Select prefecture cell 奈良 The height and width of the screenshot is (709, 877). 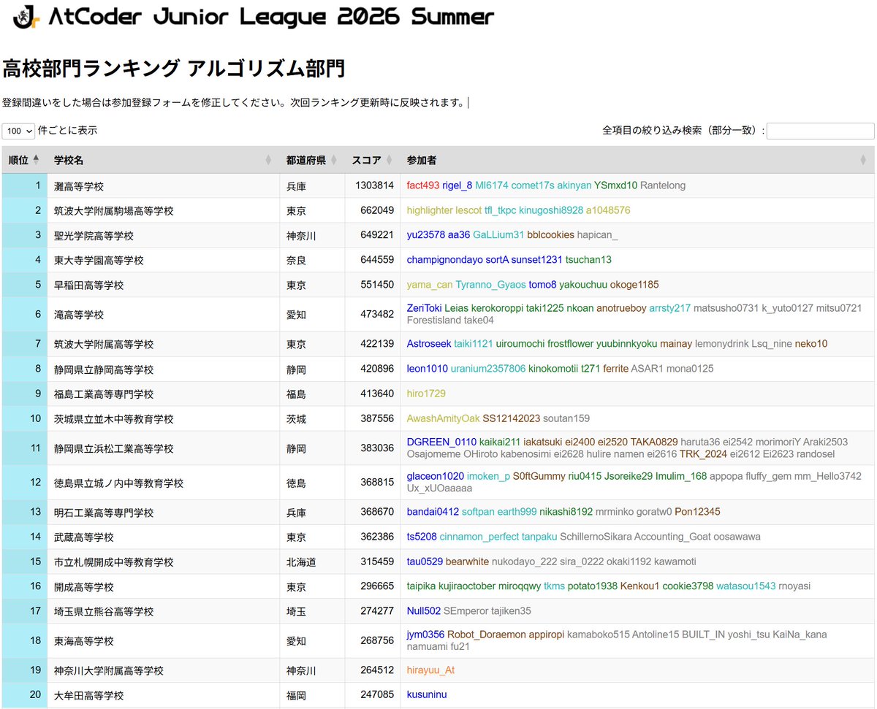coord(312,261)
